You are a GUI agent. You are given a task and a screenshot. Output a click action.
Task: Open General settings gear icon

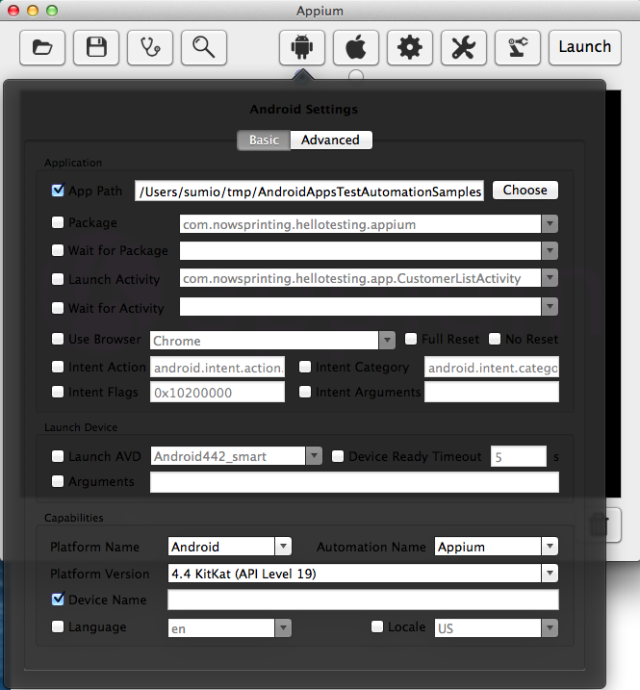pyautogui.click(x=410, y=47)
